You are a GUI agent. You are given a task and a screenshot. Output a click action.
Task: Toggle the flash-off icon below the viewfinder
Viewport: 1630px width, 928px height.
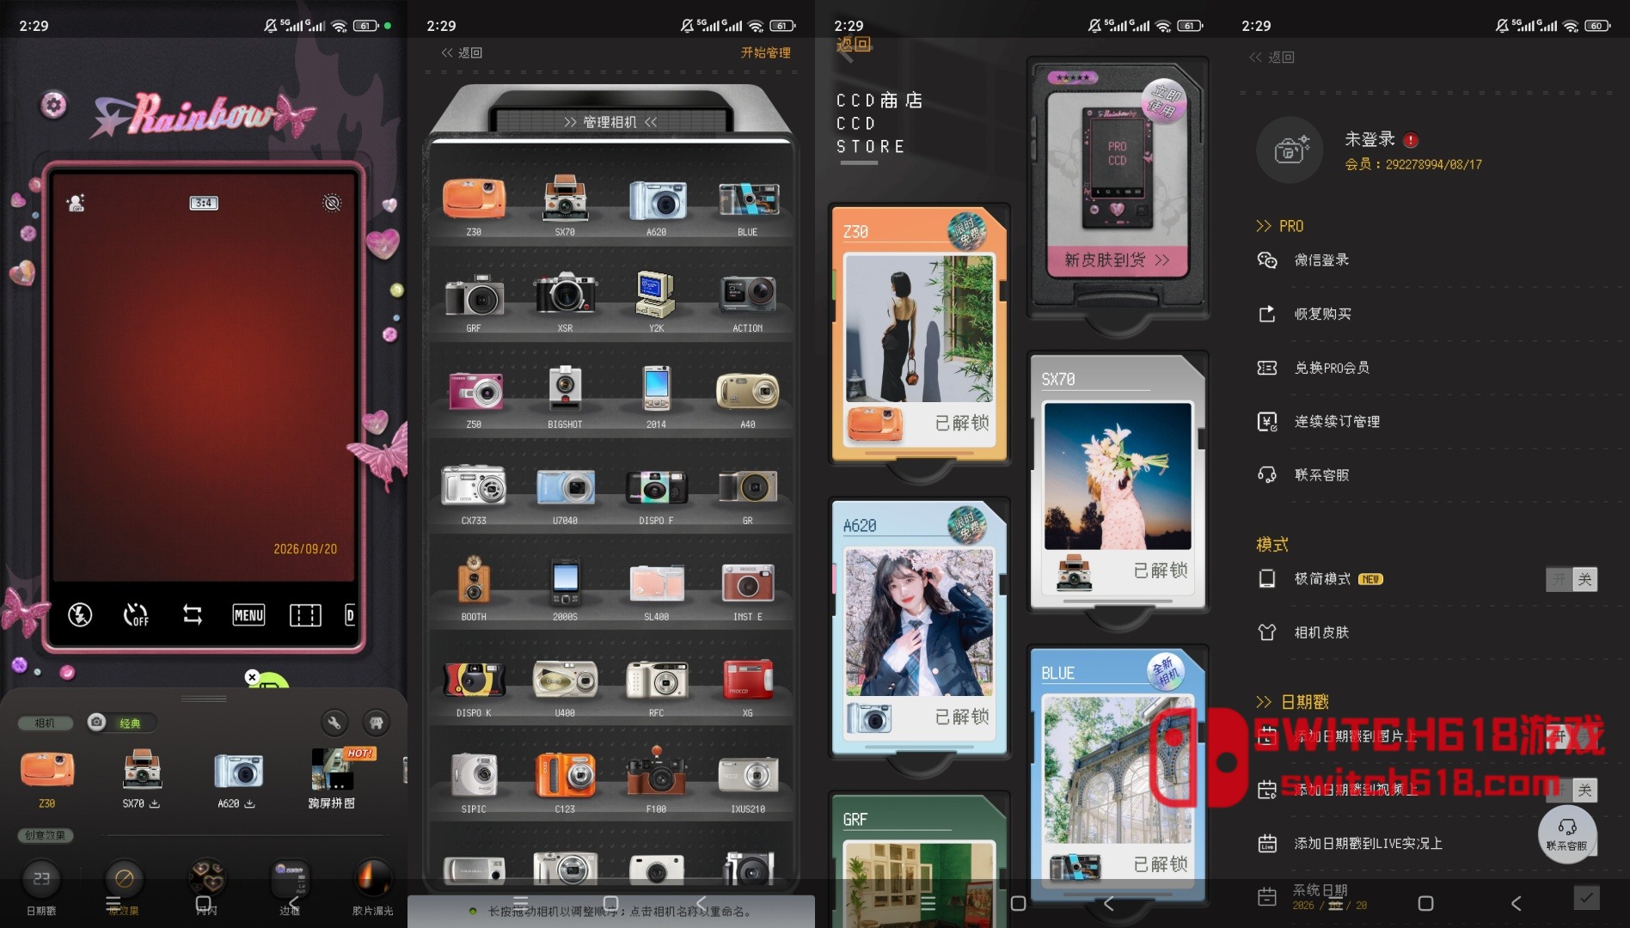point(80,614)
